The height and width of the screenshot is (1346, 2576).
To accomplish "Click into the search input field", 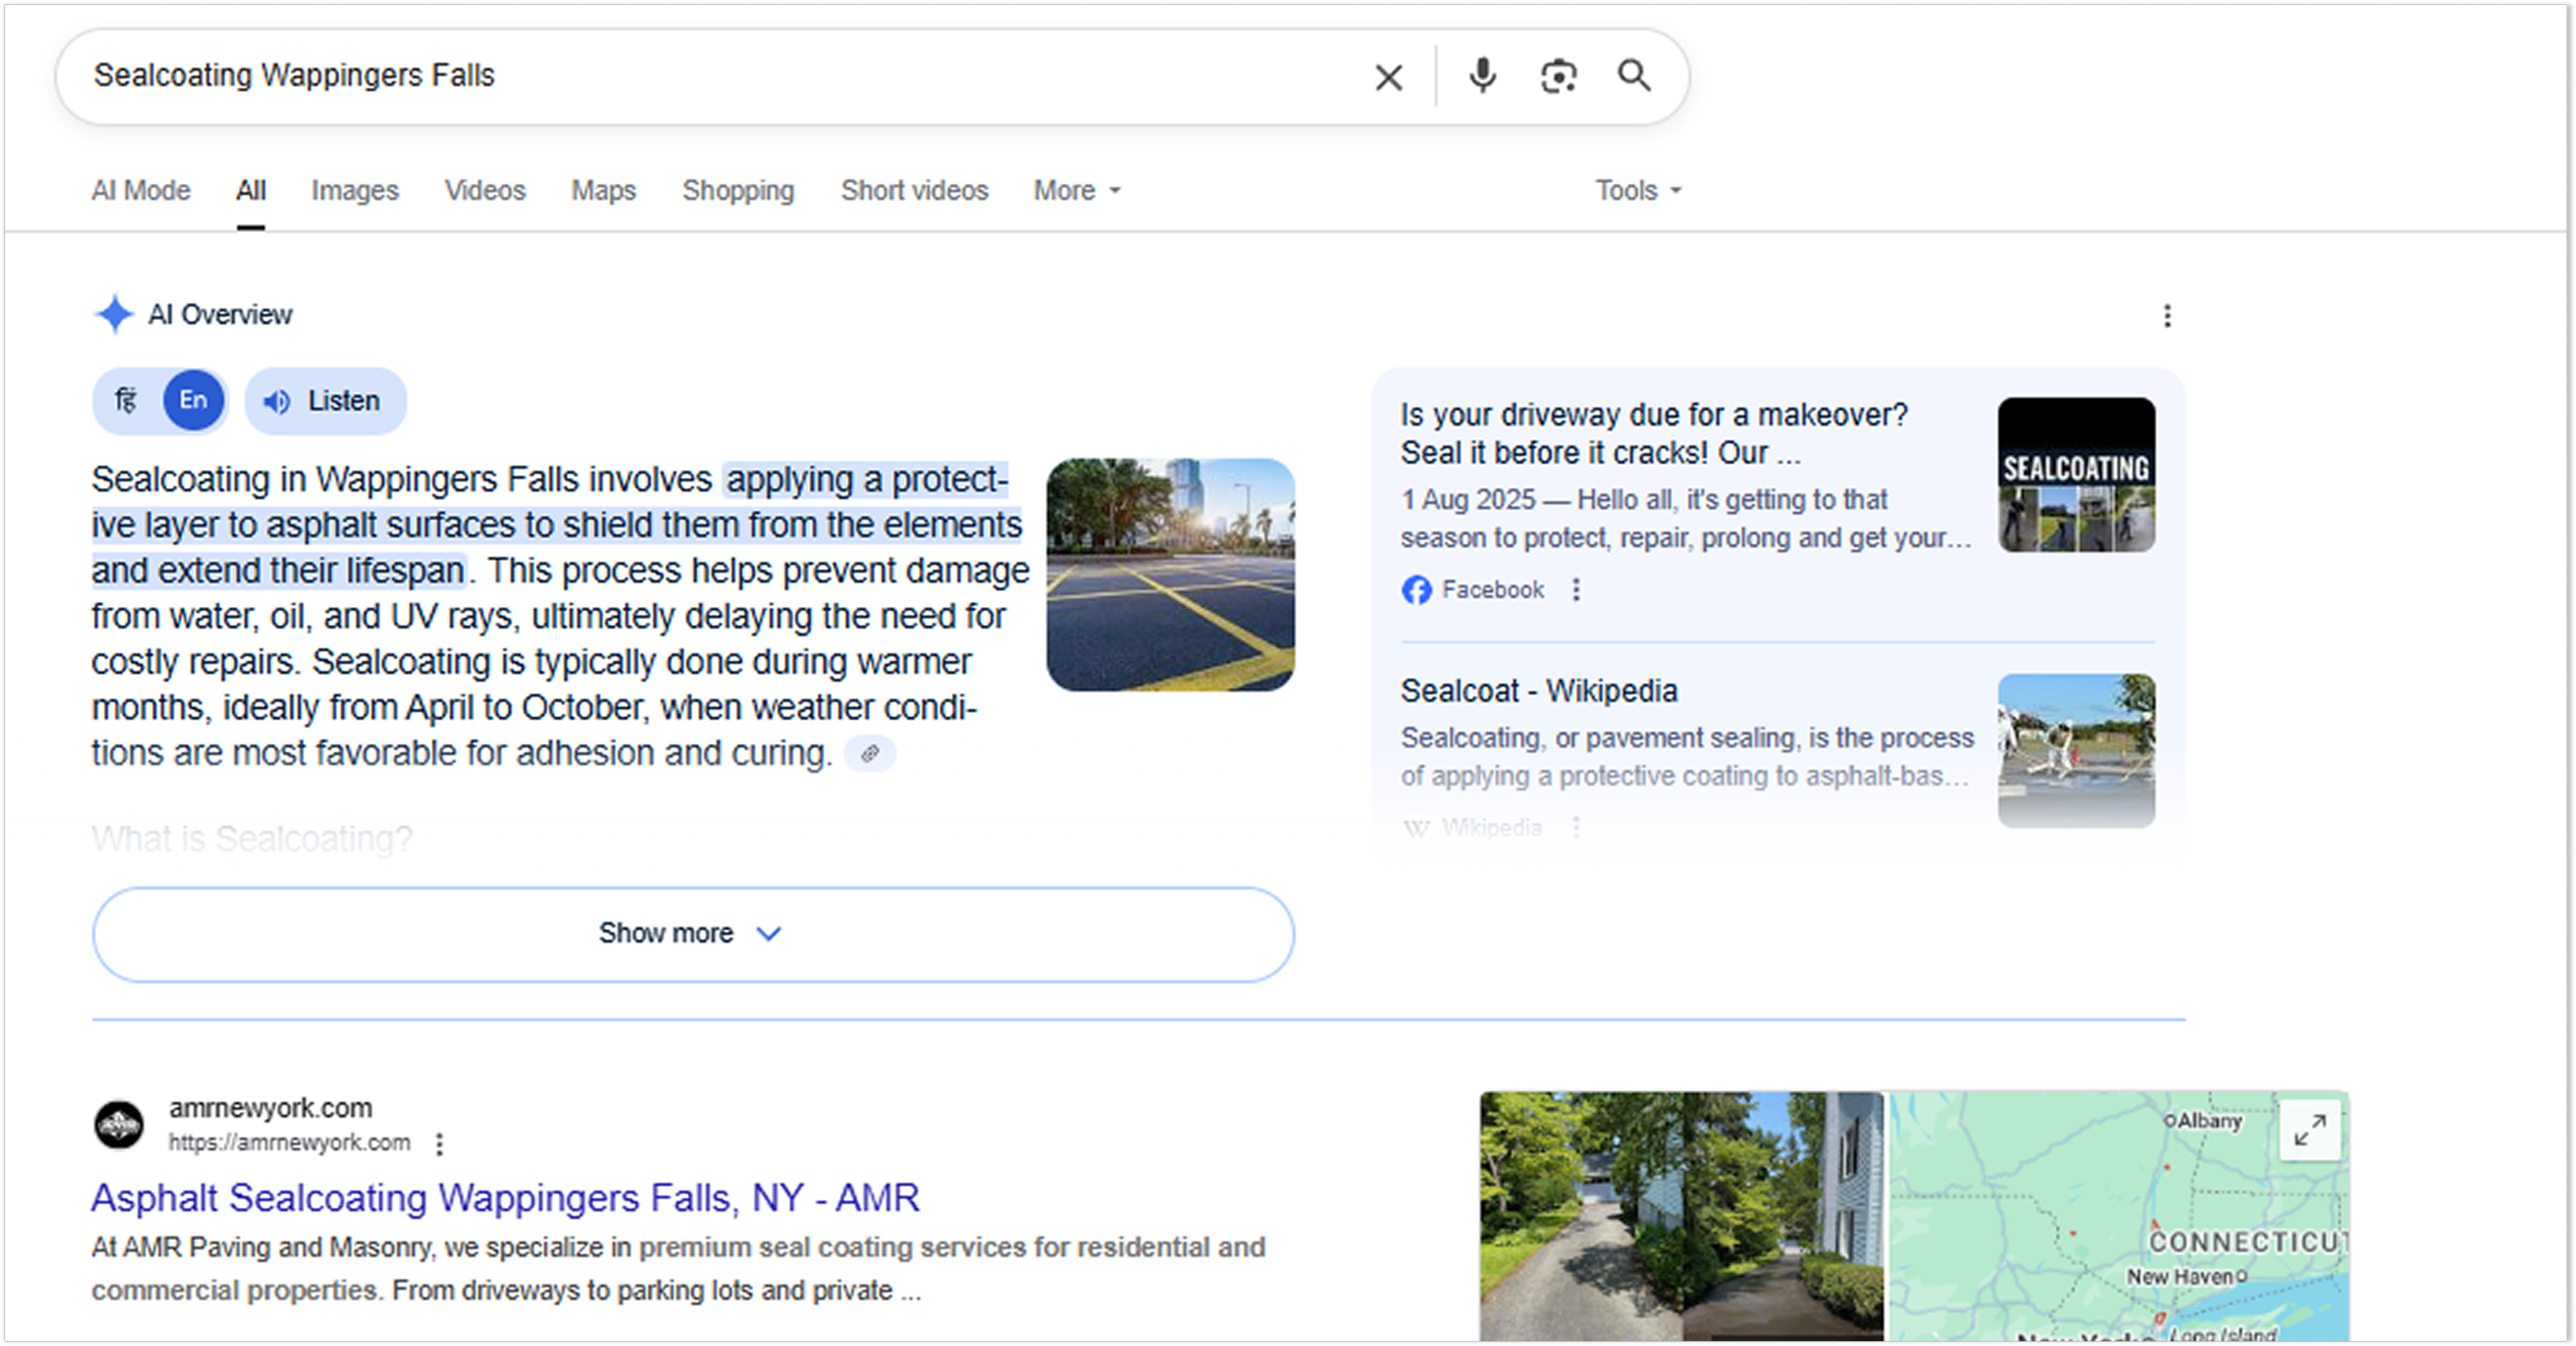I will click(x=720, y=76).
